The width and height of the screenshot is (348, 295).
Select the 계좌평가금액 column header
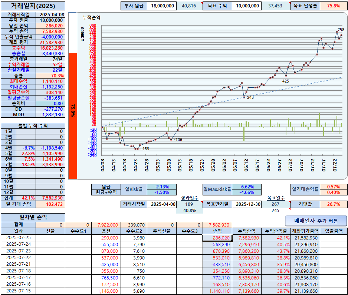pos(305,231)
